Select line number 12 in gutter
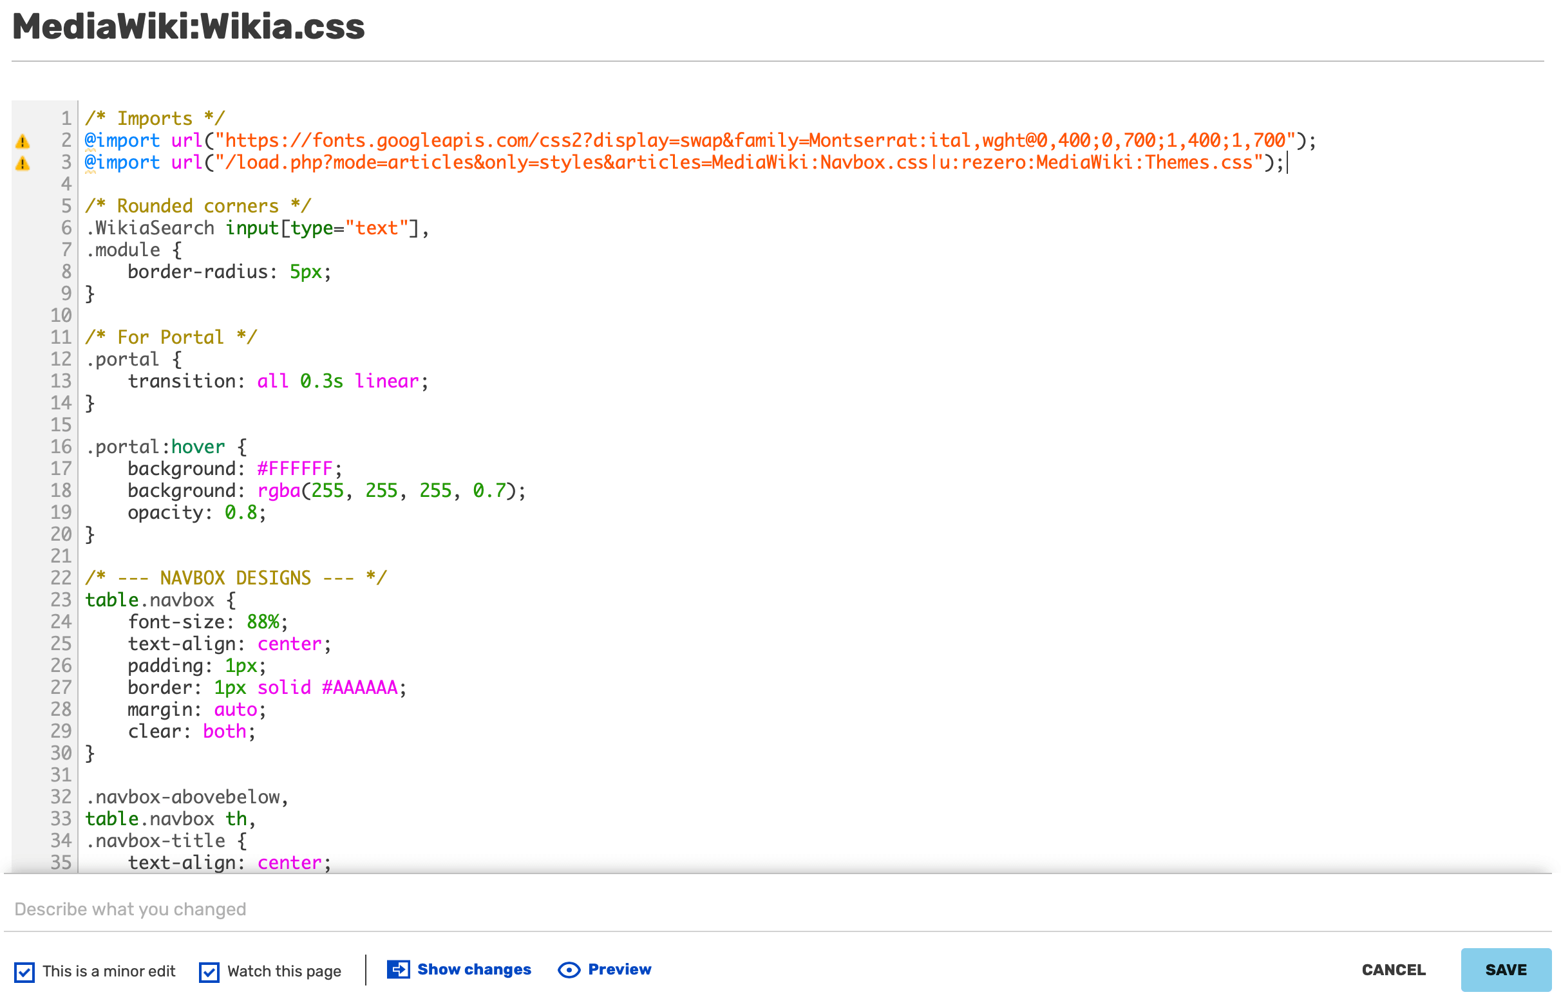 [61, 359]
